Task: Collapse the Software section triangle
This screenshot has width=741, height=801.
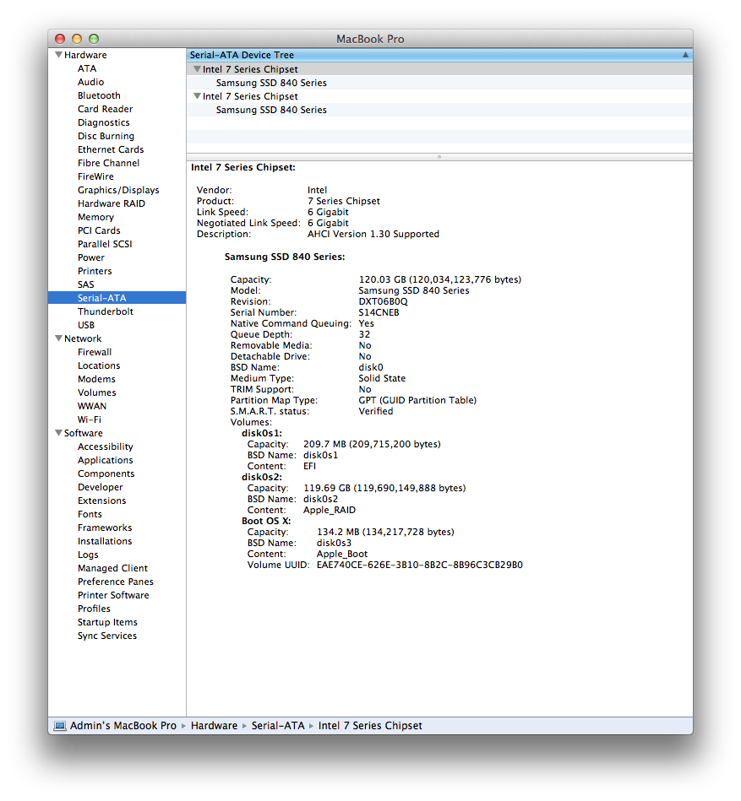Action: pos(59,433)
